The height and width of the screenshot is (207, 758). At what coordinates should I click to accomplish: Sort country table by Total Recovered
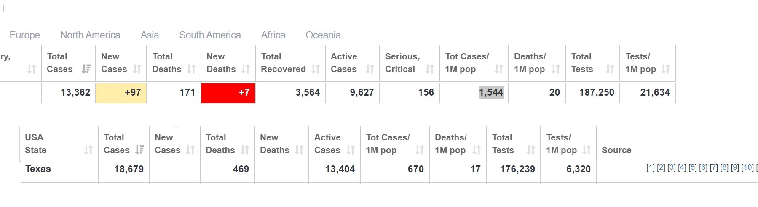pyautogui.click(x=290, y=63)
